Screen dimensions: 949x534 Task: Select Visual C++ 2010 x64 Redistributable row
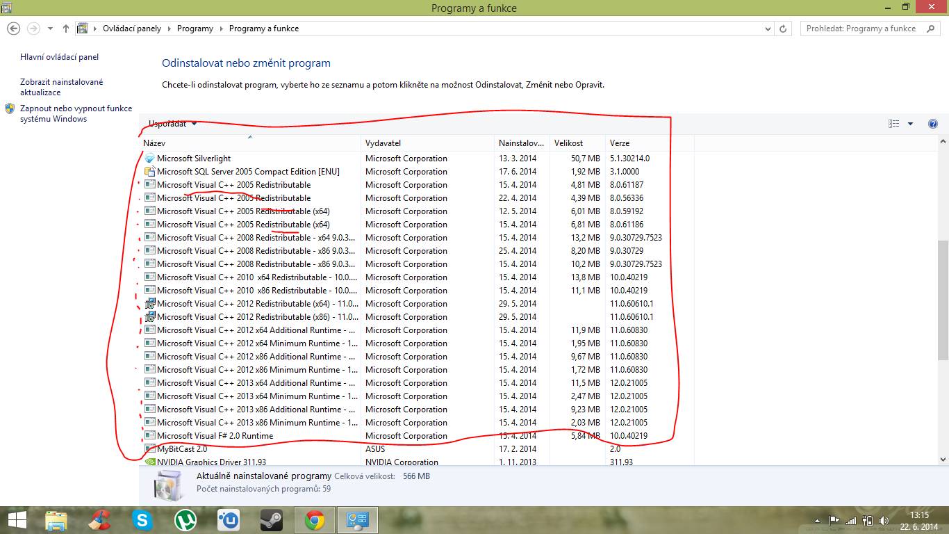(417, 277)
